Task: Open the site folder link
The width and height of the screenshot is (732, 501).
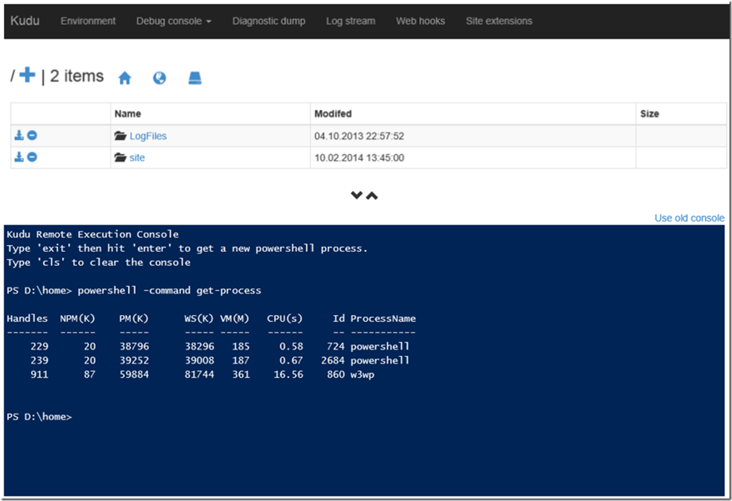Action: (x=137, y=158)
